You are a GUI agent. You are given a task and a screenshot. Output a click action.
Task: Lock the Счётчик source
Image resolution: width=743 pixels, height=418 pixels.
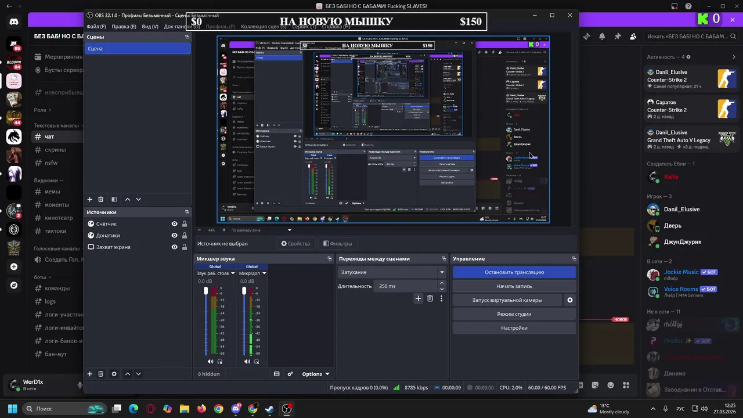pos(185,224)
